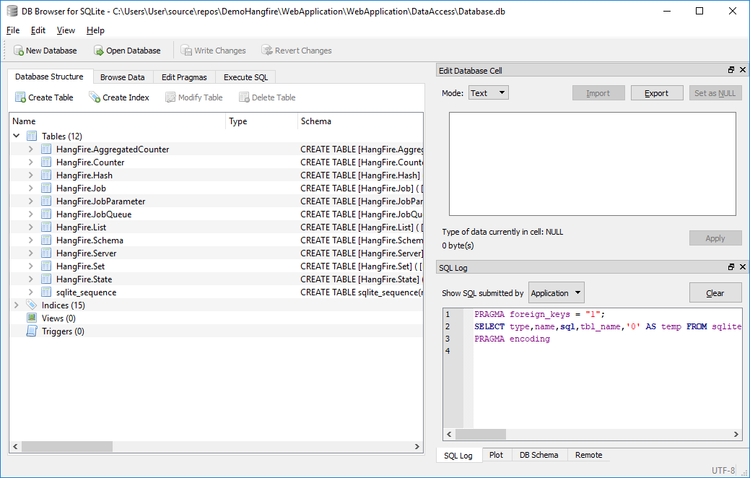Click the Delete Table icon
This screenshot has height=478, width=750.
pos(244,97)
